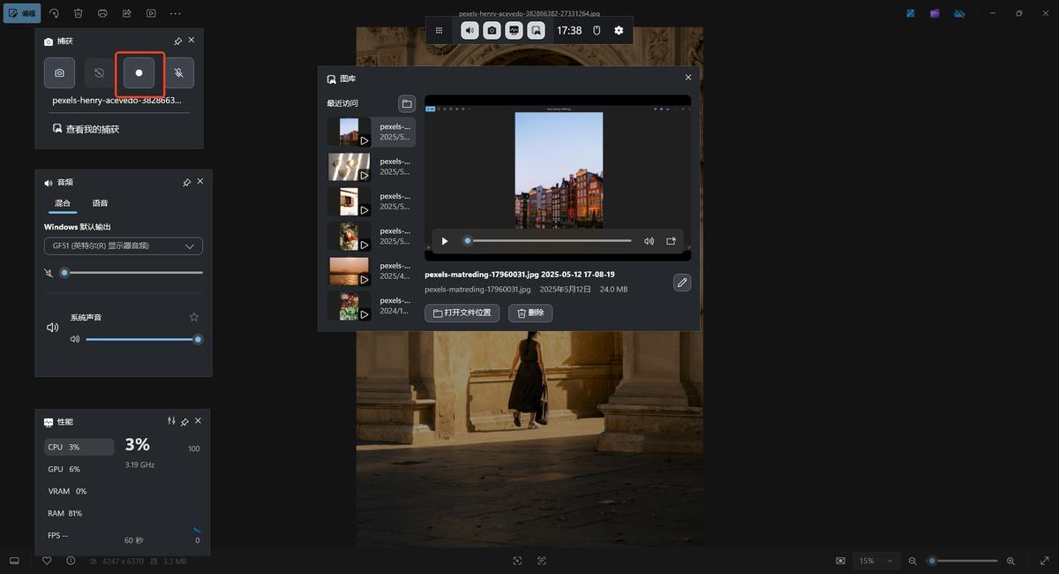Viewport: 1059px width, 574px height.
Task: Click the system sounds volume slider
Action: [x=141, y=339]
